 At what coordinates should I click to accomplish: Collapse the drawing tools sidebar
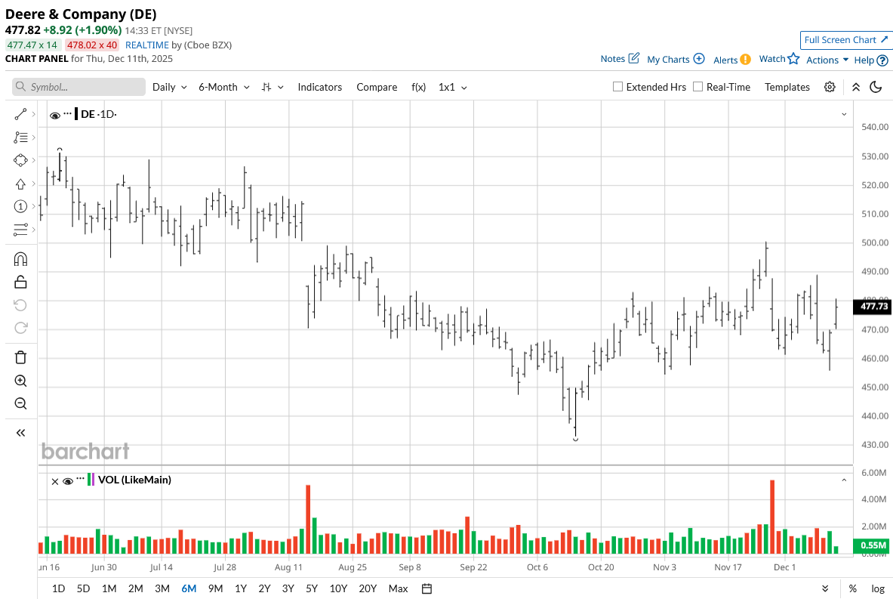(x=20, y=433)
